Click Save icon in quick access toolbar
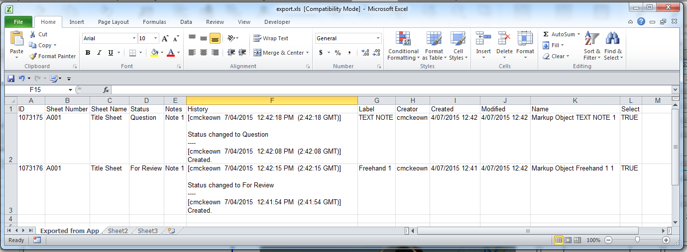The width and height of the screenshot is (687, 252). tap(11, 79)
